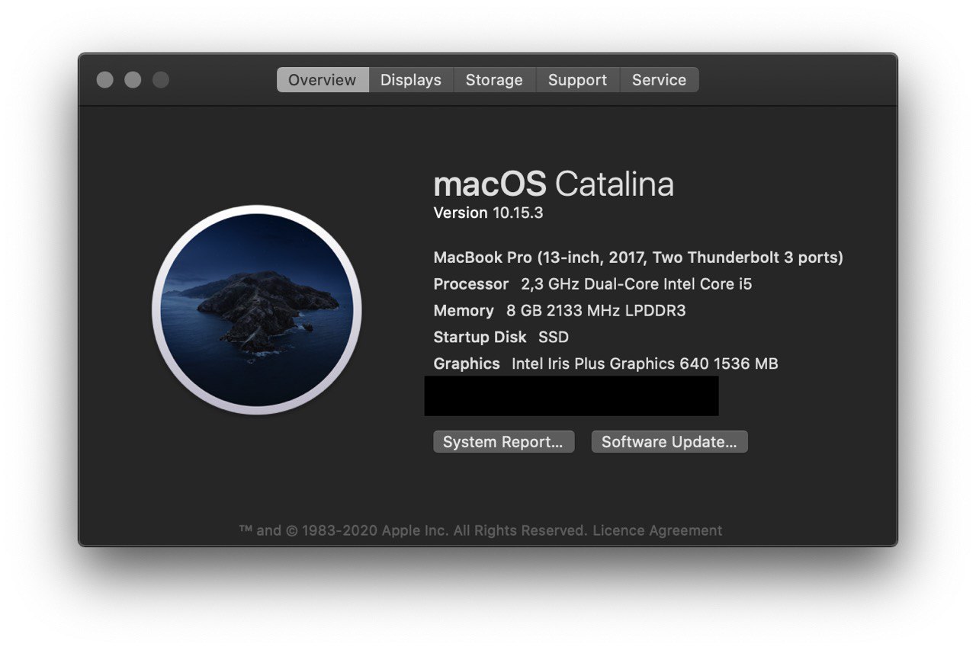Open the Support tab
976x650 pixels.
click(577, 80)
